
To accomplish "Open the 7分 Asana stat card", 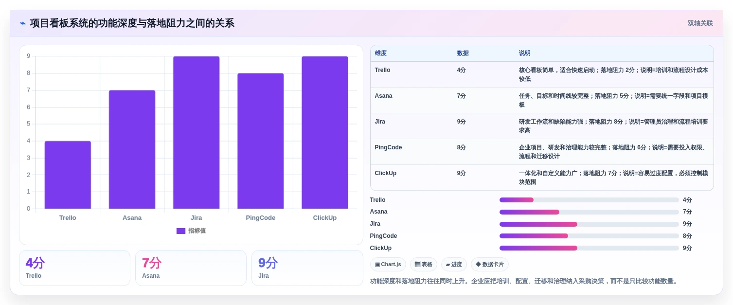I will tap(191, 268).
